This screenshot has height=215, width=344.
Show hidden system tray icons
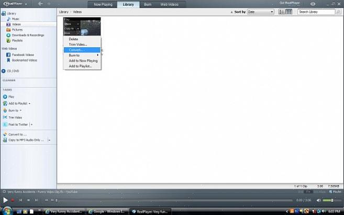point(287,211)
